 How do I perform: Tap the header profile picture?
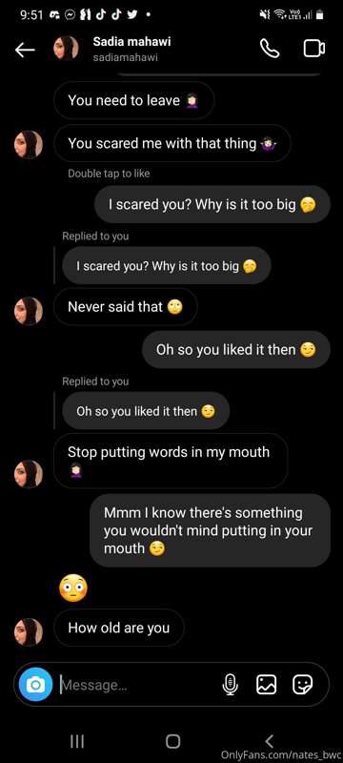pyautogui.click(x=66, y=49)
